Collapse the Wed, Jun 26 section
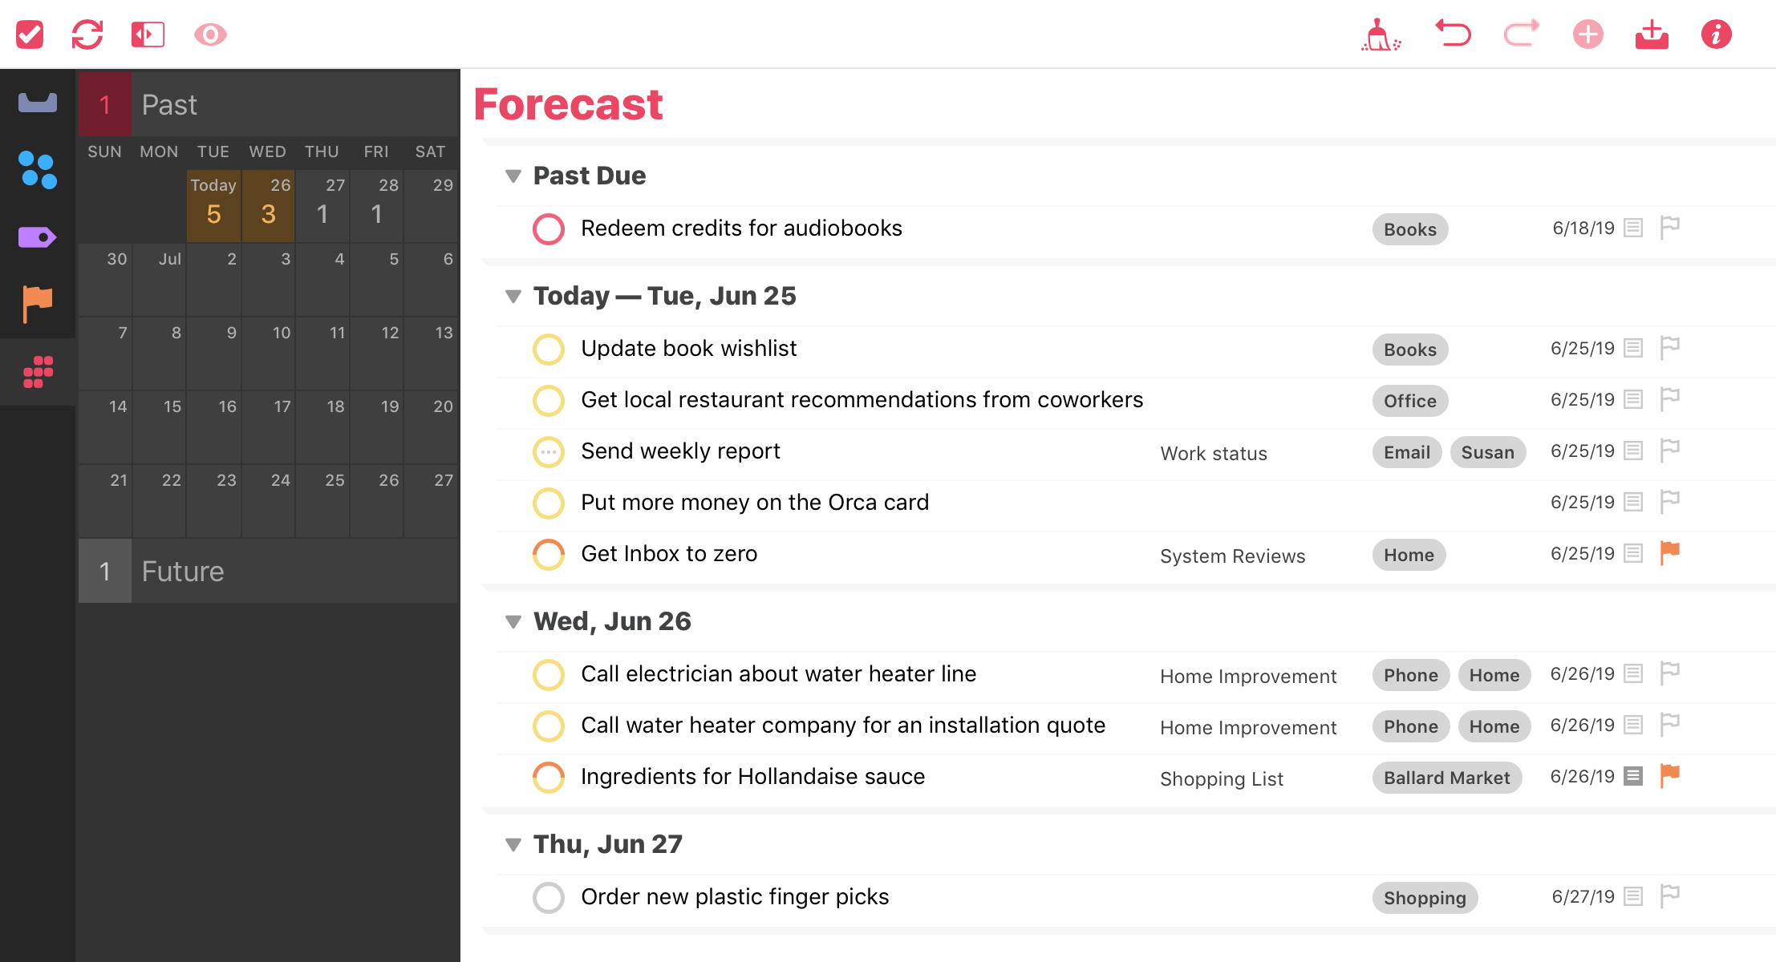This screenshot has height=962, width=1776. pyautogui.click(x=511, y=620)
